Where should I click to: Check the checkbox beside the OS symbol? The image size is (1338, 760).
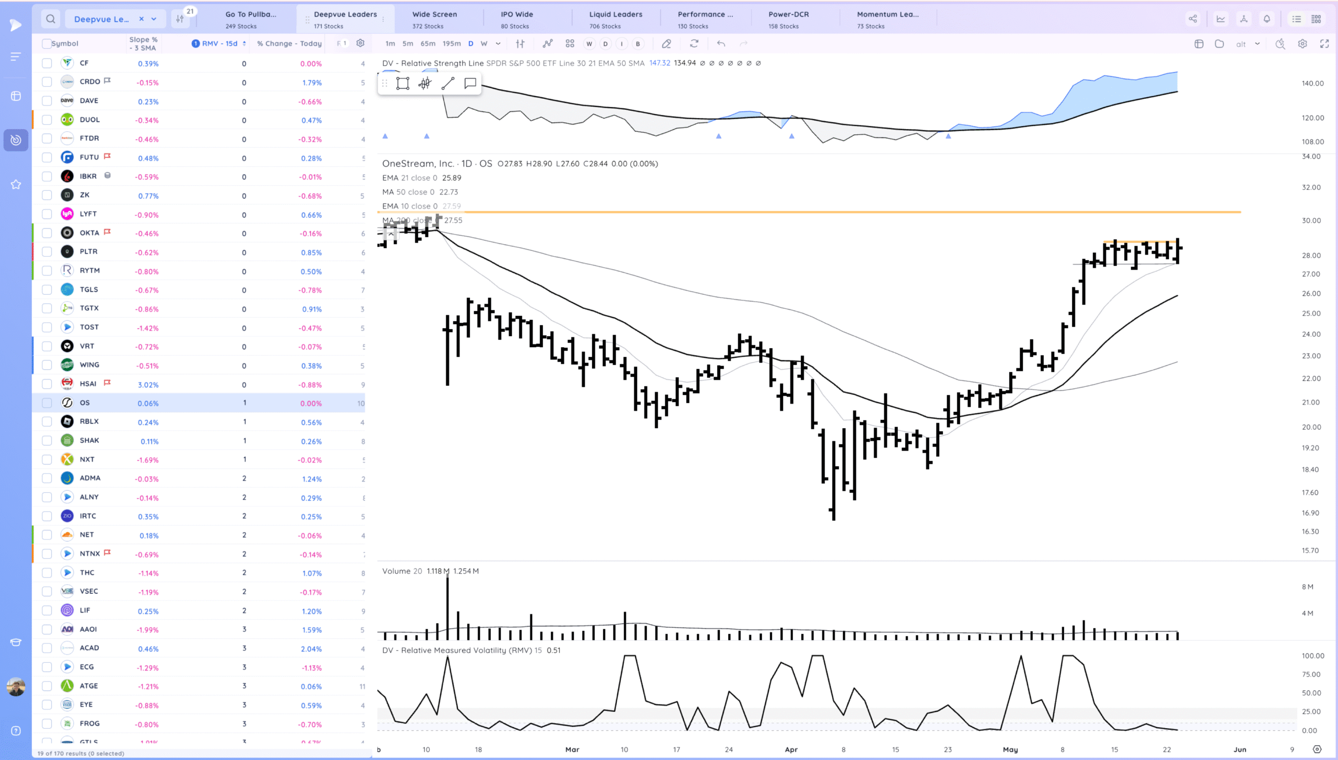tap(47, 402)
